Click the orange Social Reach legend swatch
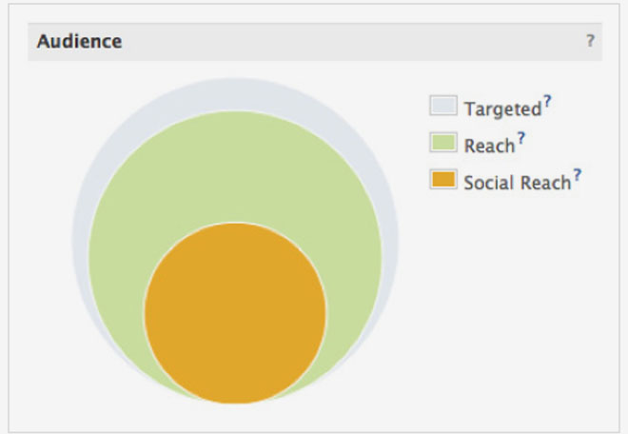 click(x=443, y=181)
